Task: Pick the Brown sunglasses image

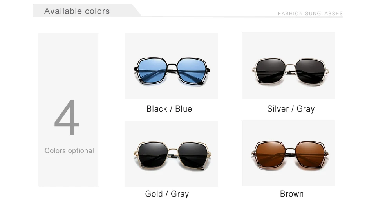Action: pyautogui.click(x=288, y=153)
